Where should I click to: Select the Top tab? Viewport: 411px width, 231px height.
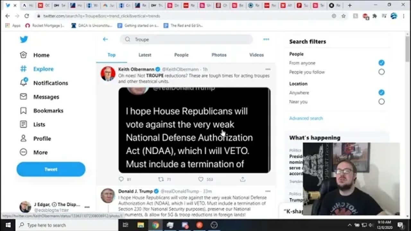point(111,55)
